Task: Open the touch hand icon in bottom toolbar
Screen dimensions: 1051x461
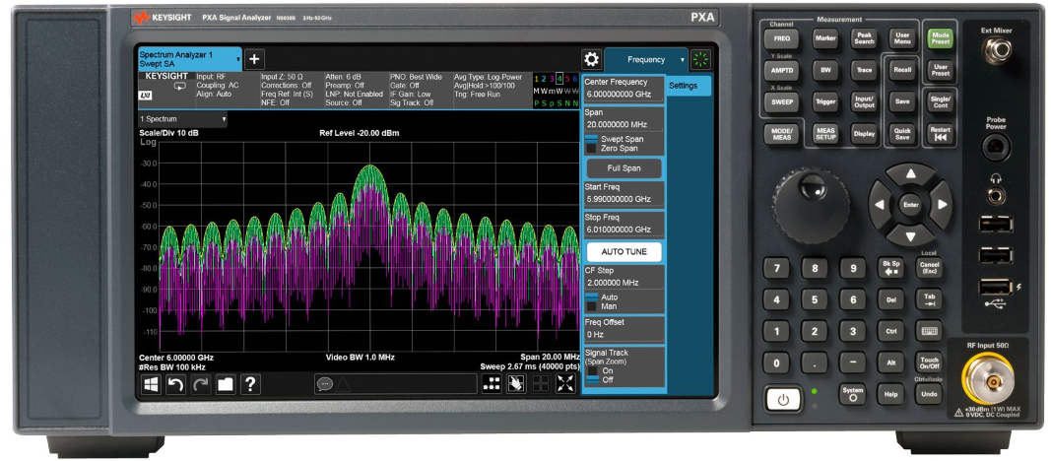Action: click(x=515, y=384)
